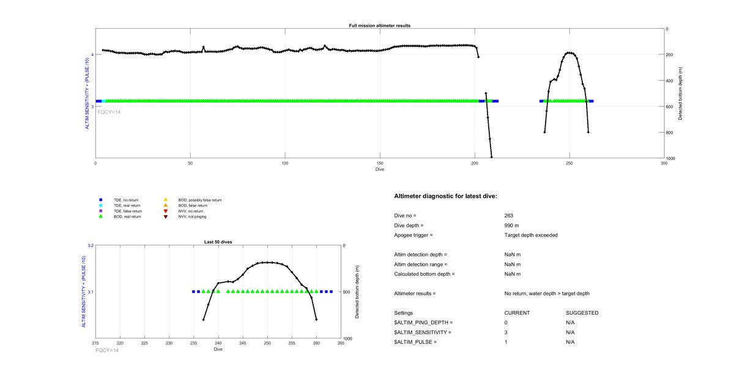Click the 'Altimeter diagnostic for latest dive:' heading

(445, 196)
